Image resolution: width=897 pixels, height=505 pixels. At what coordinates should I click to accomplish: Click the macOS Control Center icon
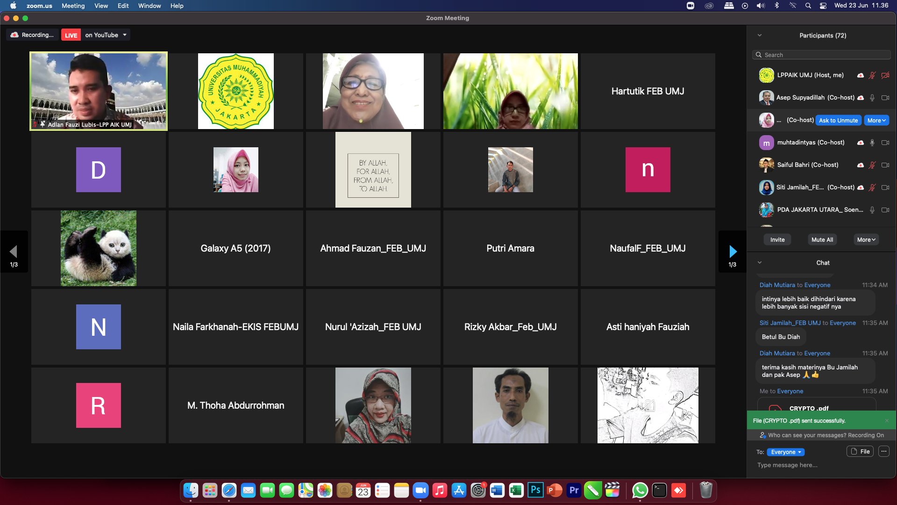click(x=823, y=6)
